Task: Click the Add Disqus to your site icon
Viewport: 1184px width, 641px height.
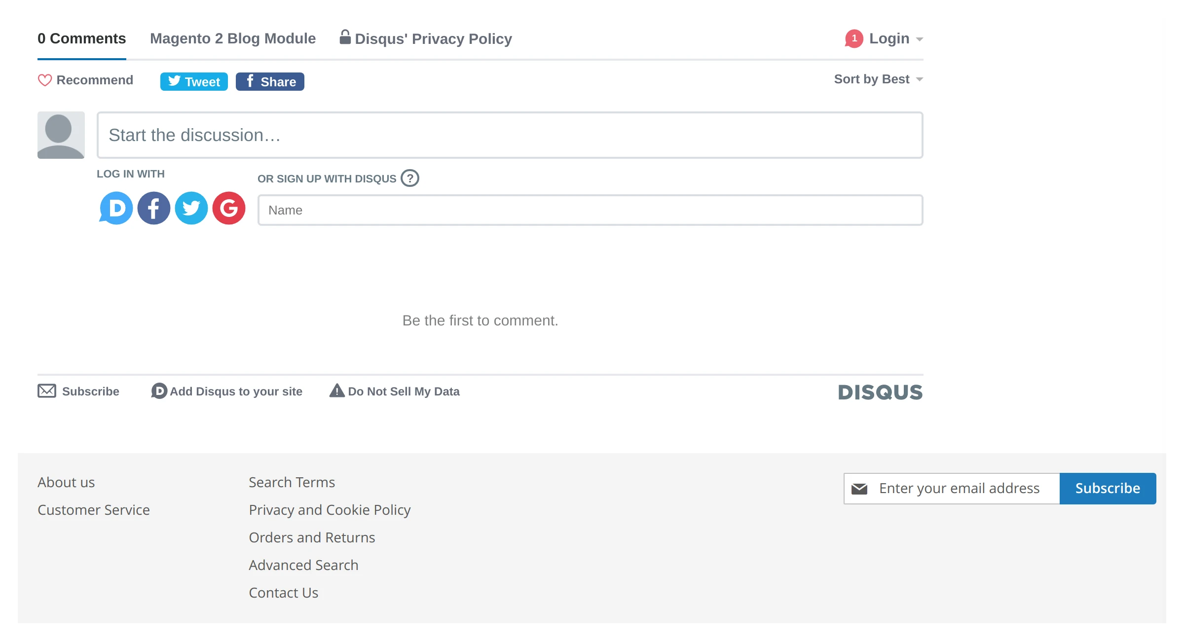Action: pyautogui.click(x=158, y=391)
